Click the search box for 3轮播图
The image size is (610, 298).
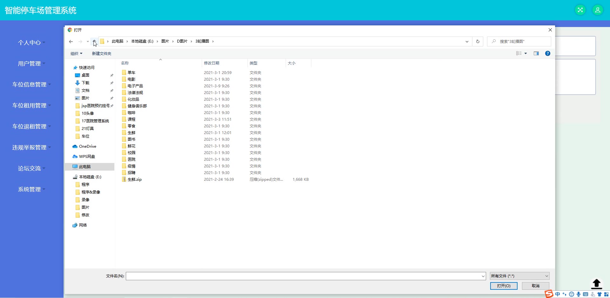coord(519,41)
